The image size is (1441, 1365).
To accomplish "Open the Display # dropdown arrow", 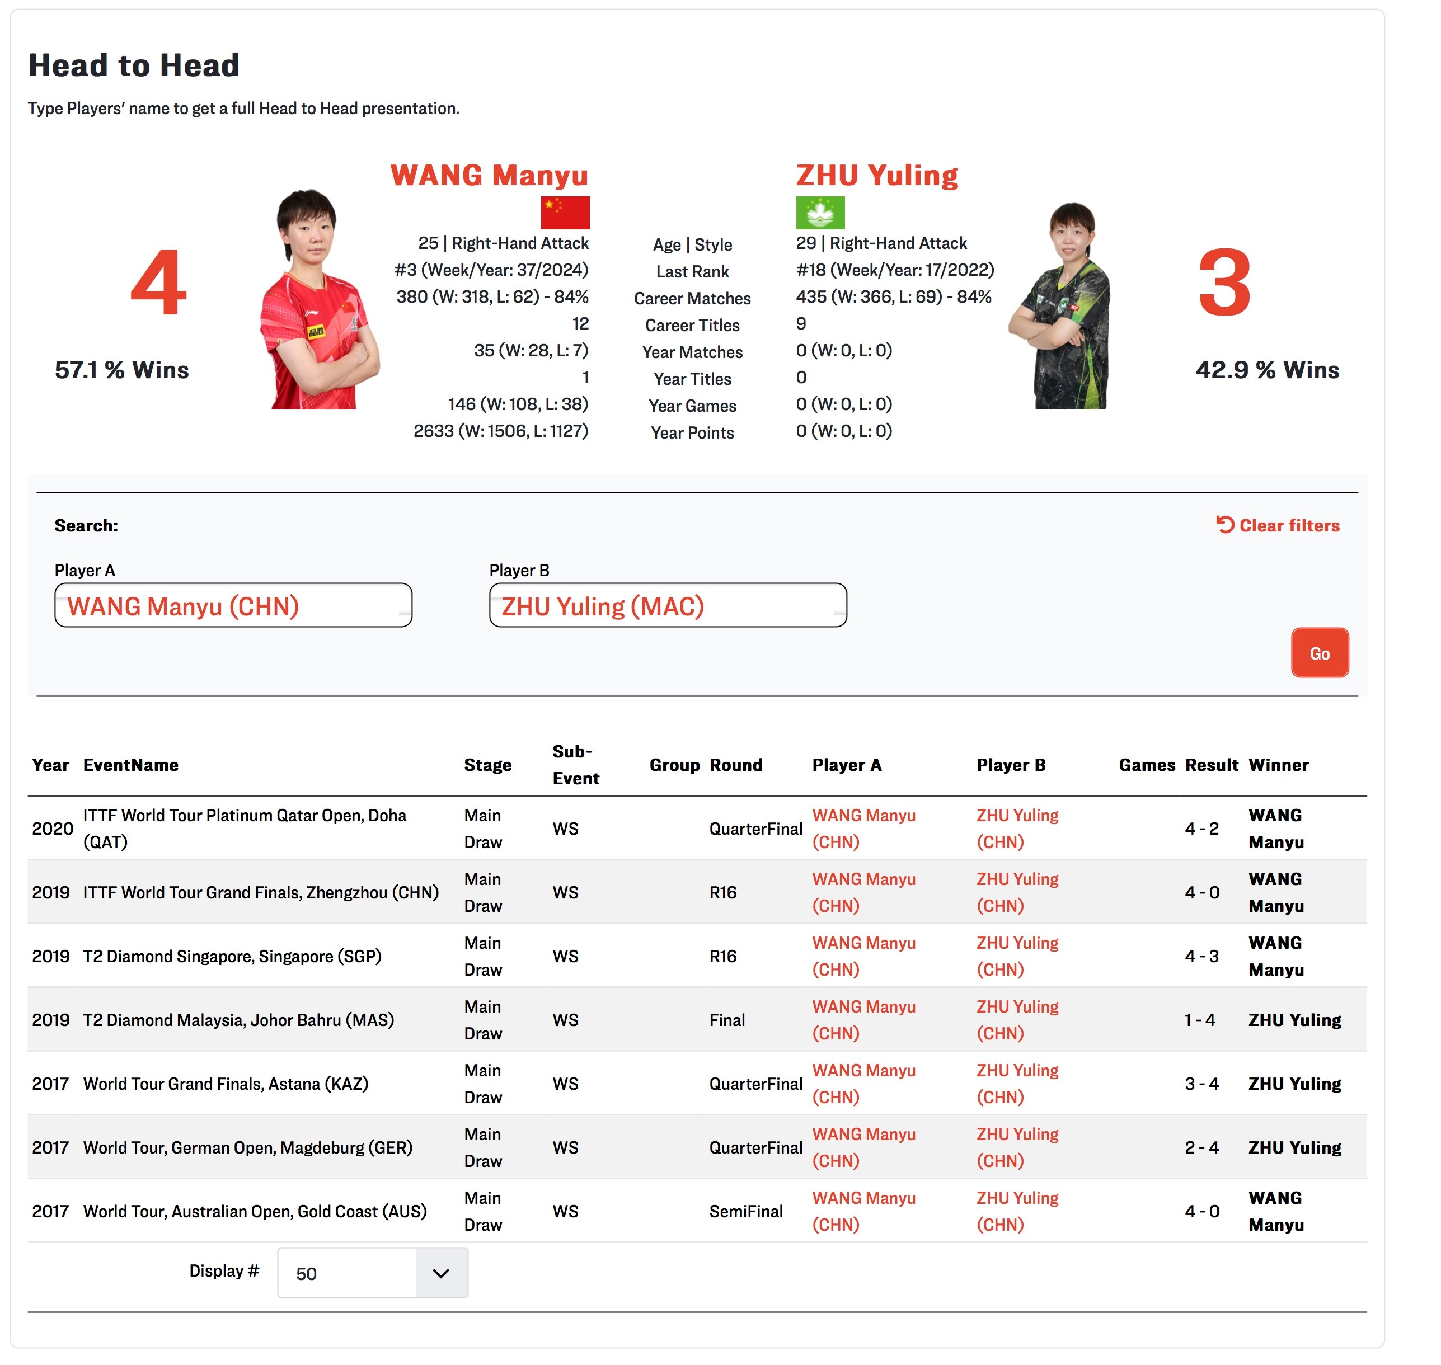I will coord(440,1273).
